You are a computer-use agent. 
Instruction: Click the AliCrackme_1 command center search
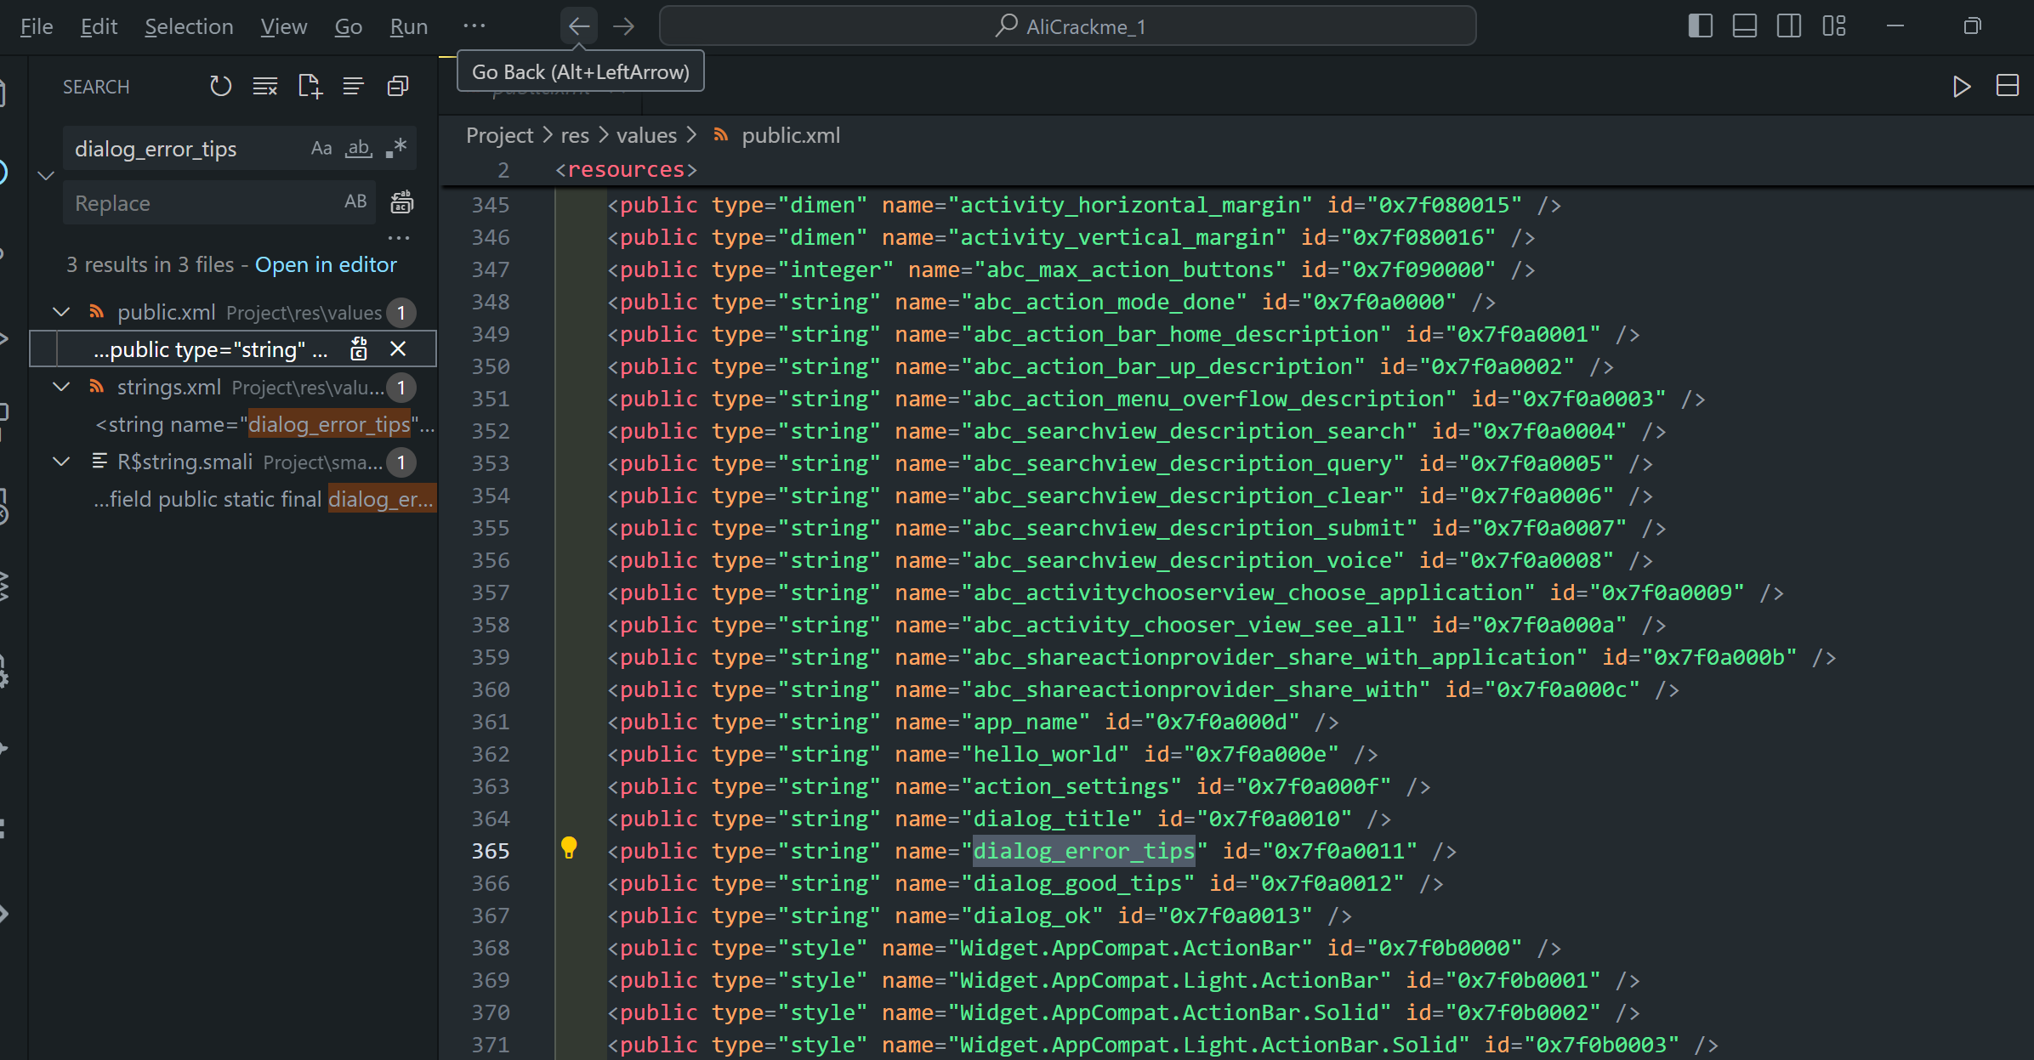(1068, 26)
